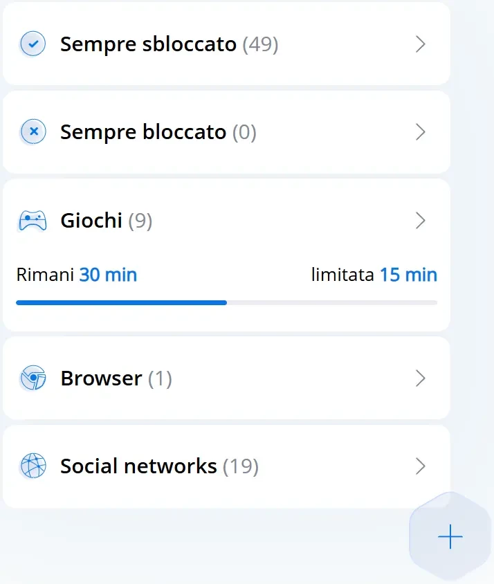The width and height of the screenshot is (494, 584).
Task: Click the globe icon for Social networks
Action: coord(33,466)
